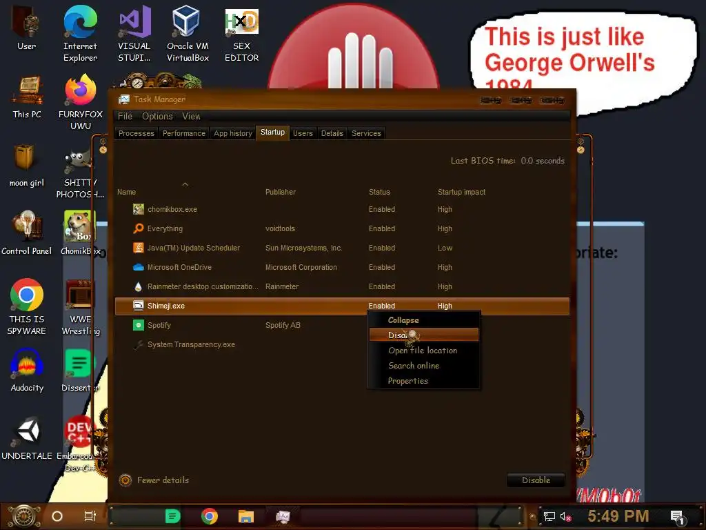Click the Microsoft Corporation publisher cell
Viewport: 706px width, 530px height.
pyautogui.click(x=301, y=267)
